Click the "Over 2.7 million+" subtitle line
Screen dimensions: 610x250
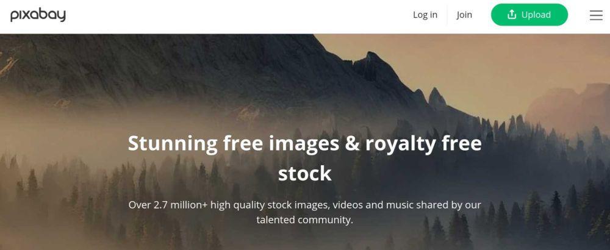304,204
